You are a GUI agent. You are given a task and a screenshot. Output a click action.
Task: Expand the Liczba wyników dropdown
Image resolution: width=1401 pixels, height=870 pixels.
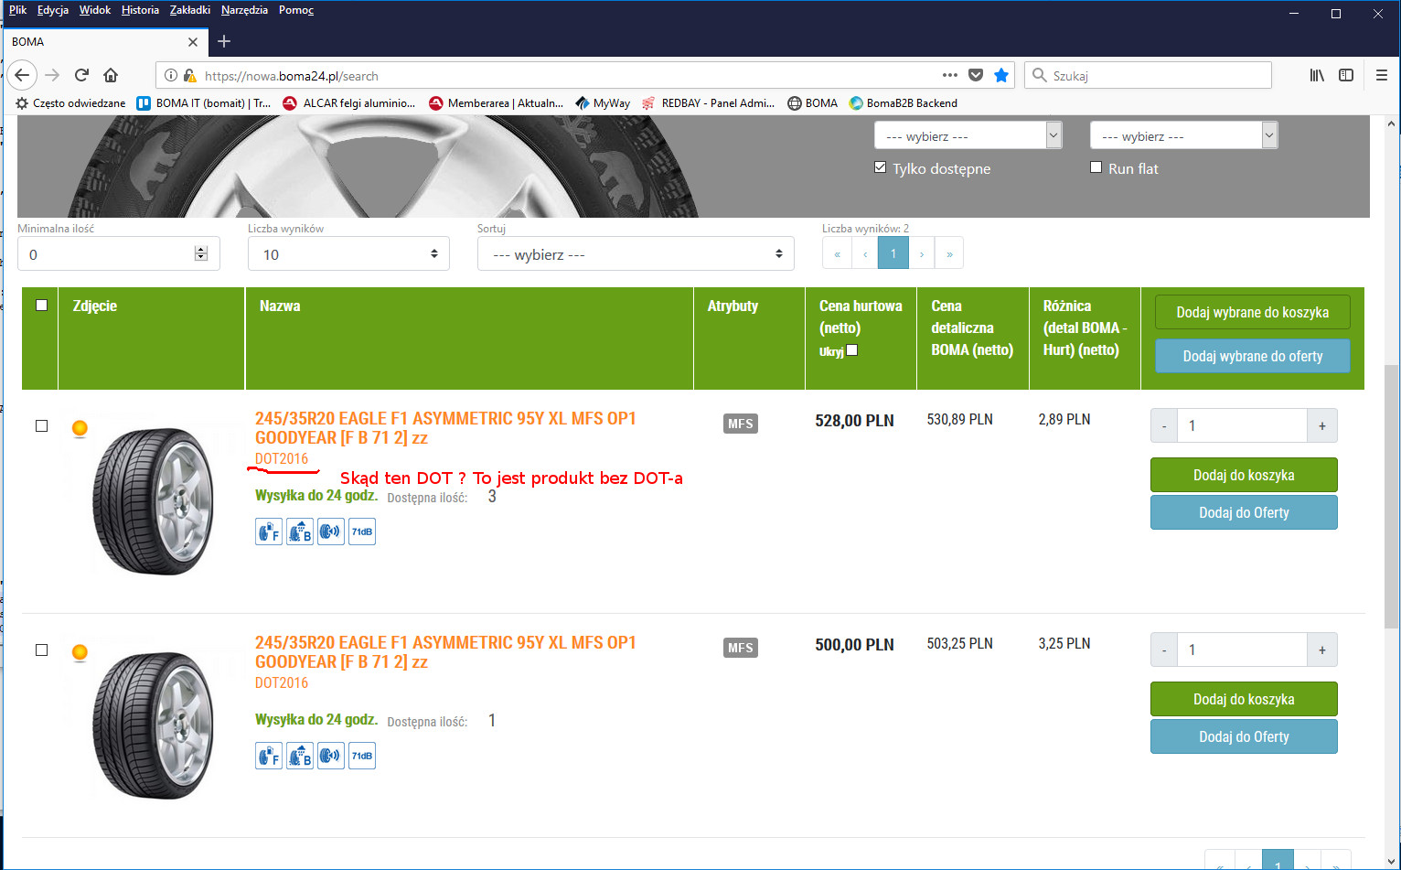pos(348,254)
